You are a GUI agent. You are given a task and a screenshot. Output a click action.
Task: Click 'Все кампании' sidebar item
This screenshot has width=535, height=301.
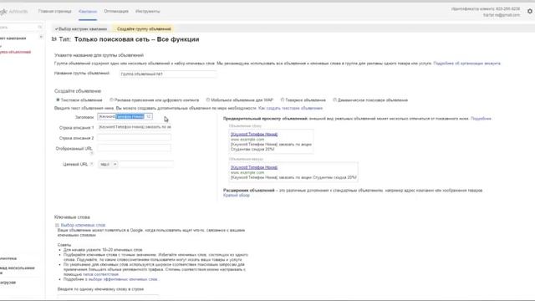[x=13, y=38]
